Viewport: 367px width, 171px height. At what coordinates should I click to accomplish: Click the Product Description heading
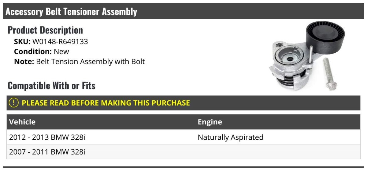pyautogui.click(x=45, y=30)
